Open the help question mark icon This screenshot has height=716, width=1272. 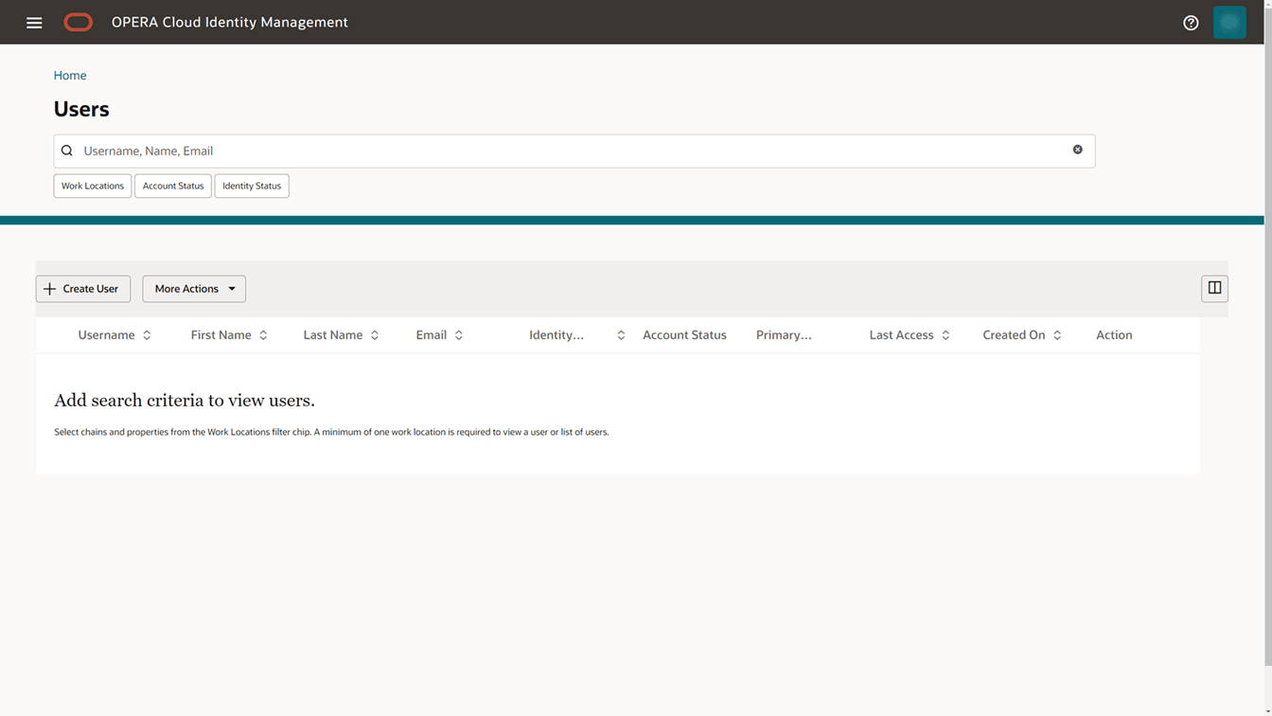pos(1191,23)
